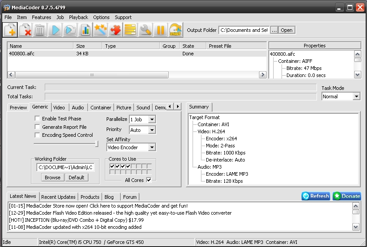Open the Options menu
Image resolution: width=367 pixels, height=247 pixels.
click(101, 17)
